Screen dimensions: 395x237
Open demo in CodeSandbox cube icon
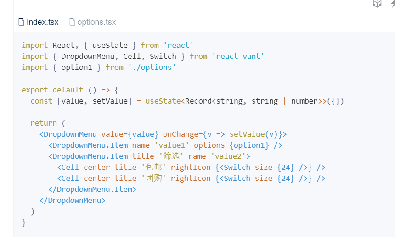coord(377,4)
